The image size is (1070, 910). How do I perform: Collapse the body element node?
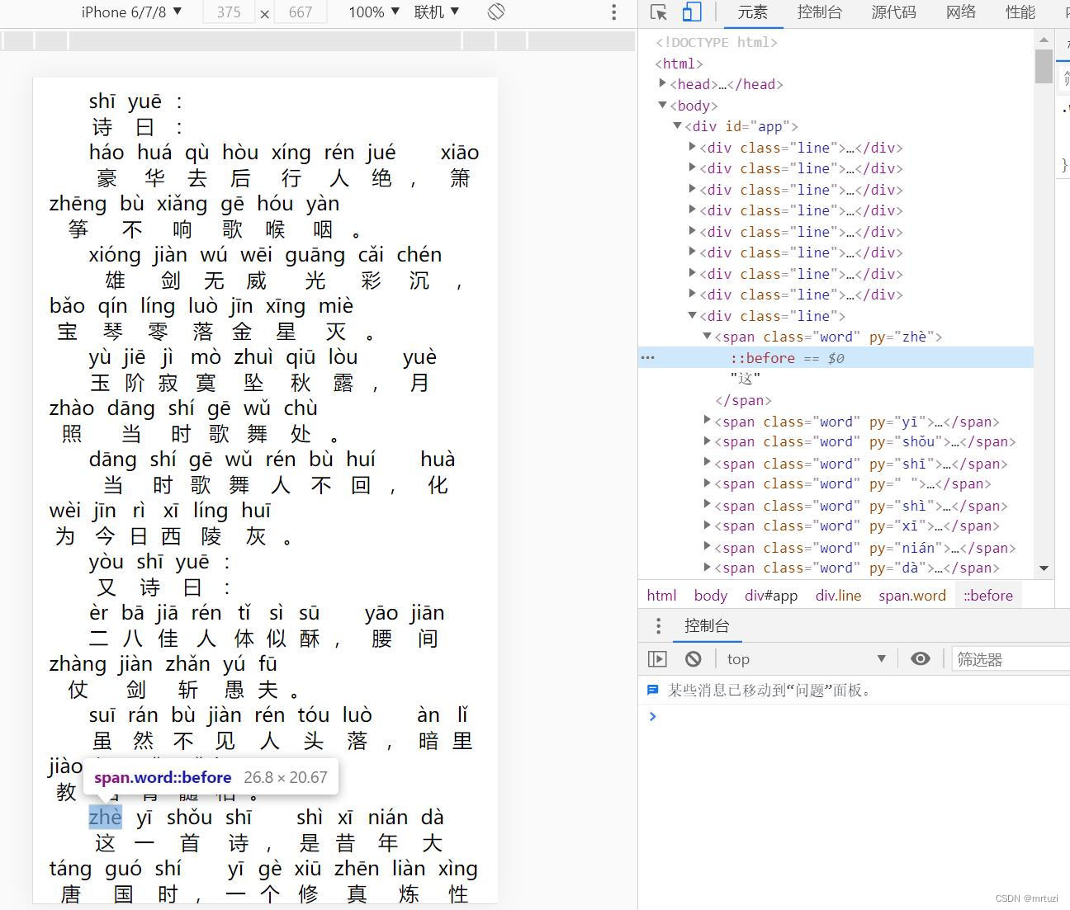[662, 105]
